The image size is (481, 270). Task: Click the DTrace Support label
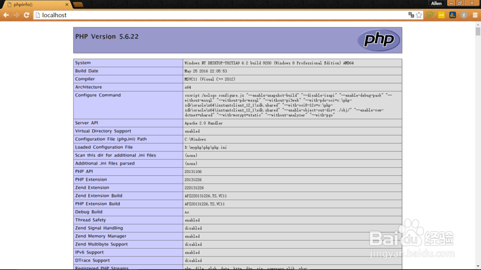(x=92, y=260)
